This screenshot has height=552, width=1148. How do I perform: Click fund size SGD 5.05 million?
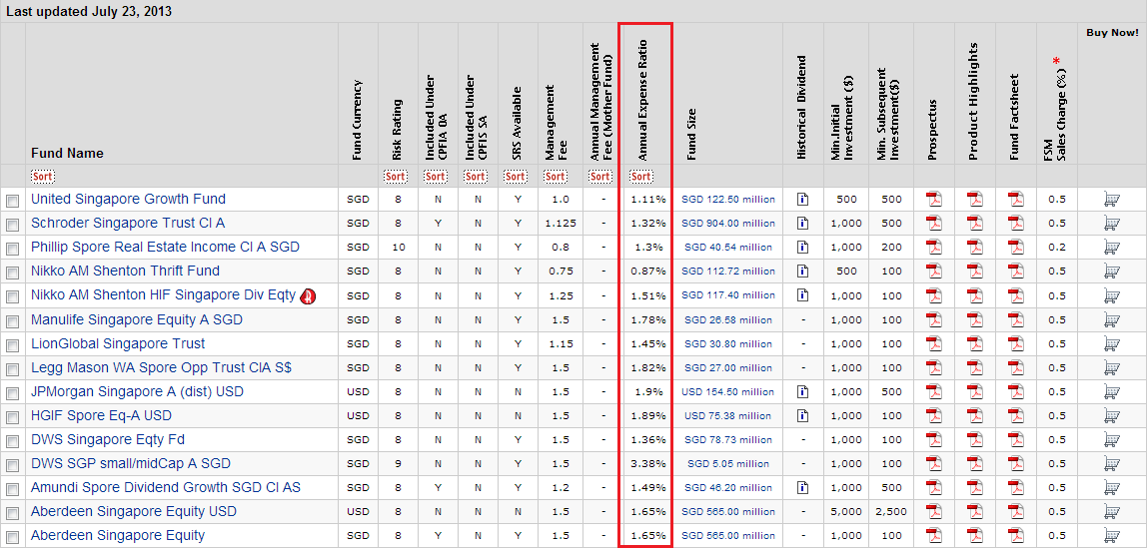pyautogui.click(x=727, y=463)
